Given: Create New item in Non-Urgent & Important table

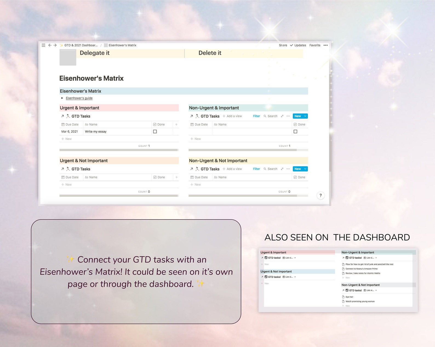Looking at the screenshot, I should [297, 116].
